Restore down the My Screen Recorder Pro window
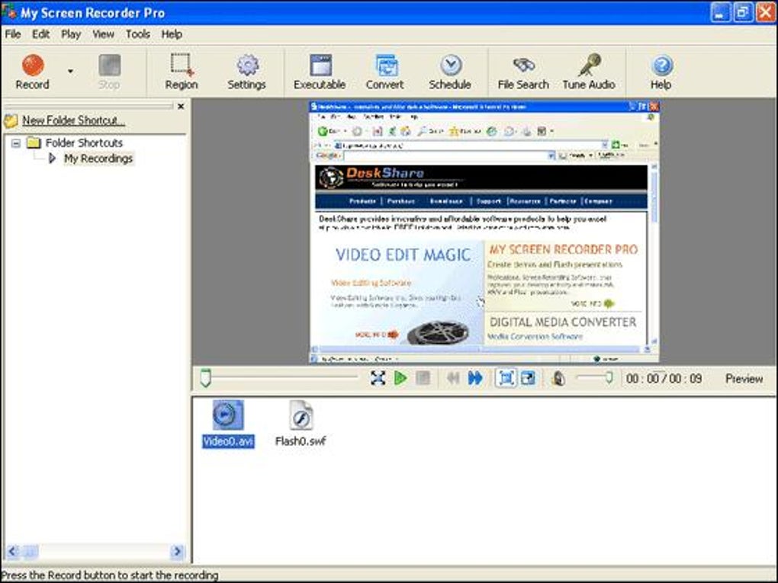The width and height of the screenshot is (778, 583). coord(743,12)
